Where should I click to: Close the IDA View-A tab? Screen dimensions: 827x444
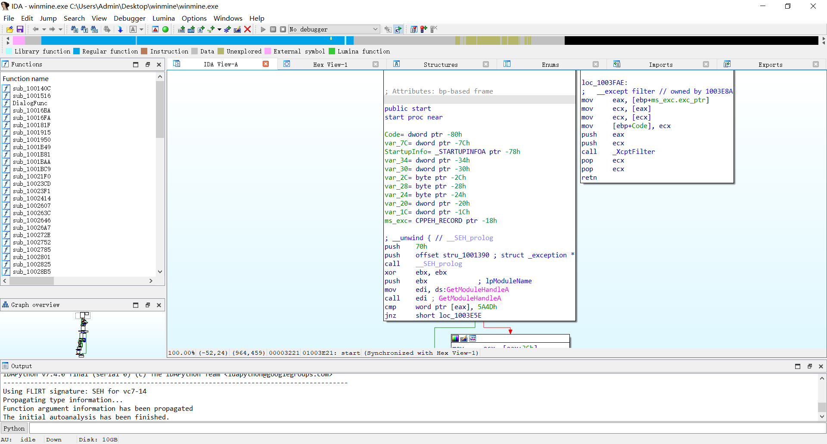tap(266, 64)
